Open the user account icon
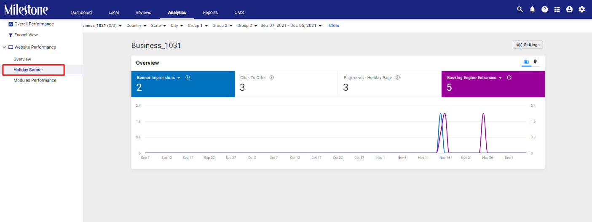The height and width of the screenshot is (222, 592). pos(569,9)
